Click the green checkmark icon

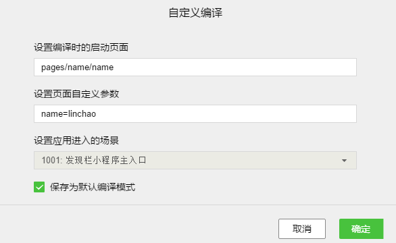39,187
